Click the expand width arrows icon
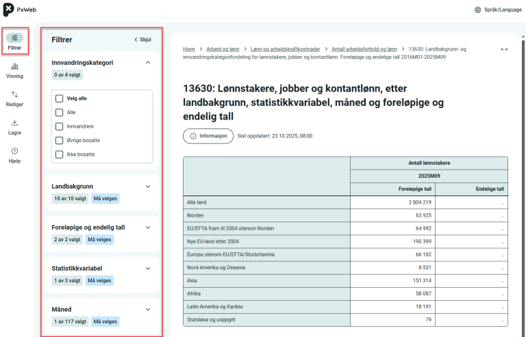The image size is (526, 337). pos(504,49)
